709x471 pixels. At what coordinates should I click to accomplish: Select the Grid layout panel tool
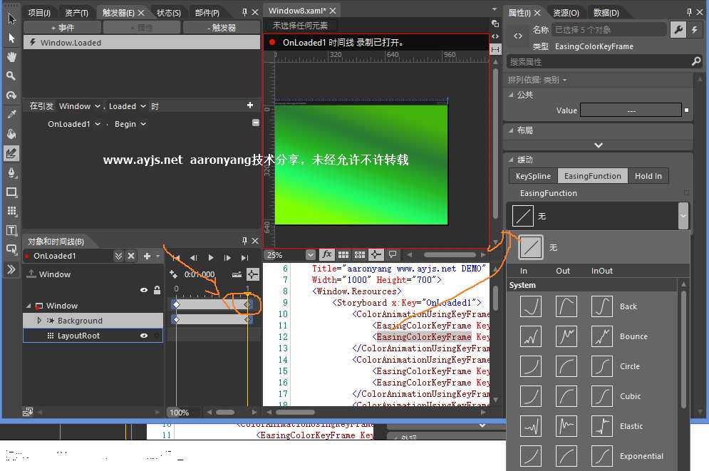11,211
